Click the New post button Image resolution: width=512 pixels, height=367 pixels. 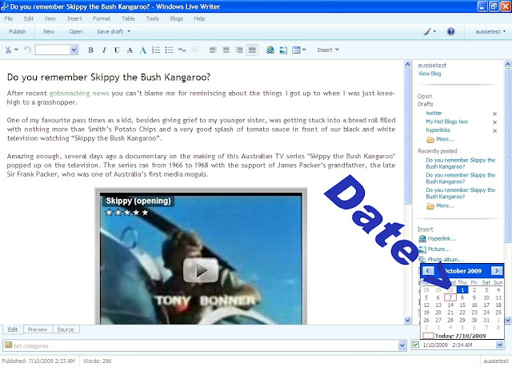(x=49, y=32)
